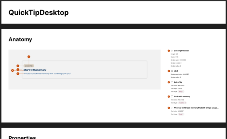This screenshot has width=227, height=139.
Task: Click the Body 3 text style badge
Action: point(181,114)
